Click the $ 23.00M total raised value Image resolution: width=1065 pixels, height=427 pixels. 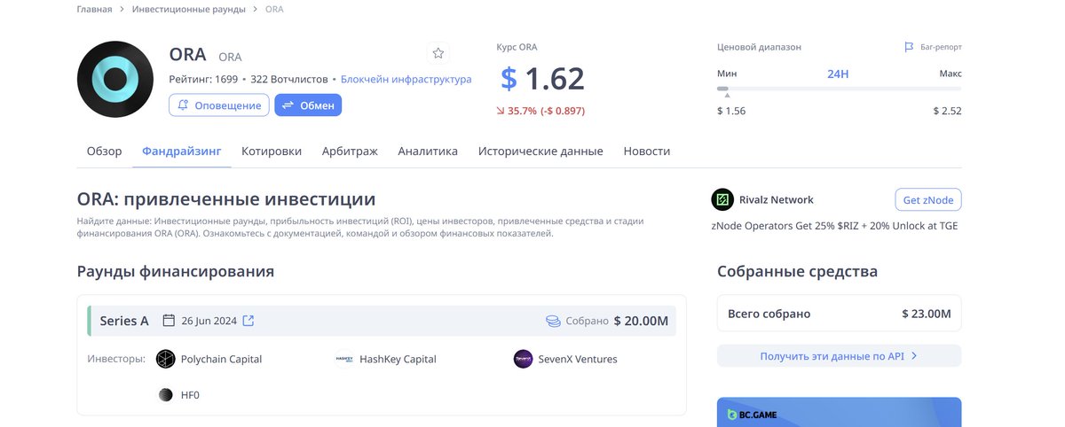coord(927,314)
